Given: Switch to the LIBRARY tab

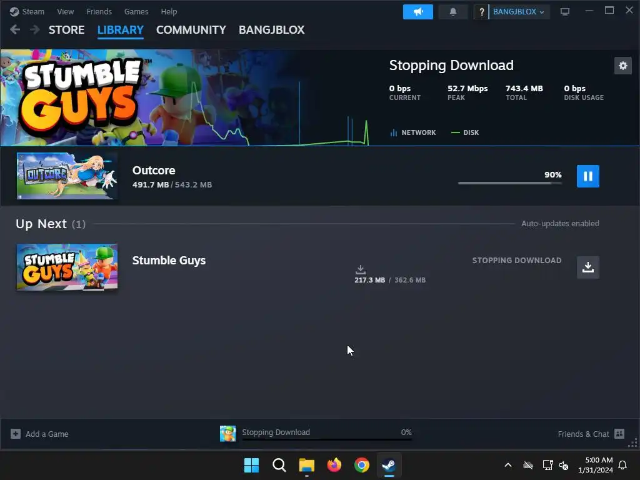Looking at the screenshot, I should click(121, 30).
